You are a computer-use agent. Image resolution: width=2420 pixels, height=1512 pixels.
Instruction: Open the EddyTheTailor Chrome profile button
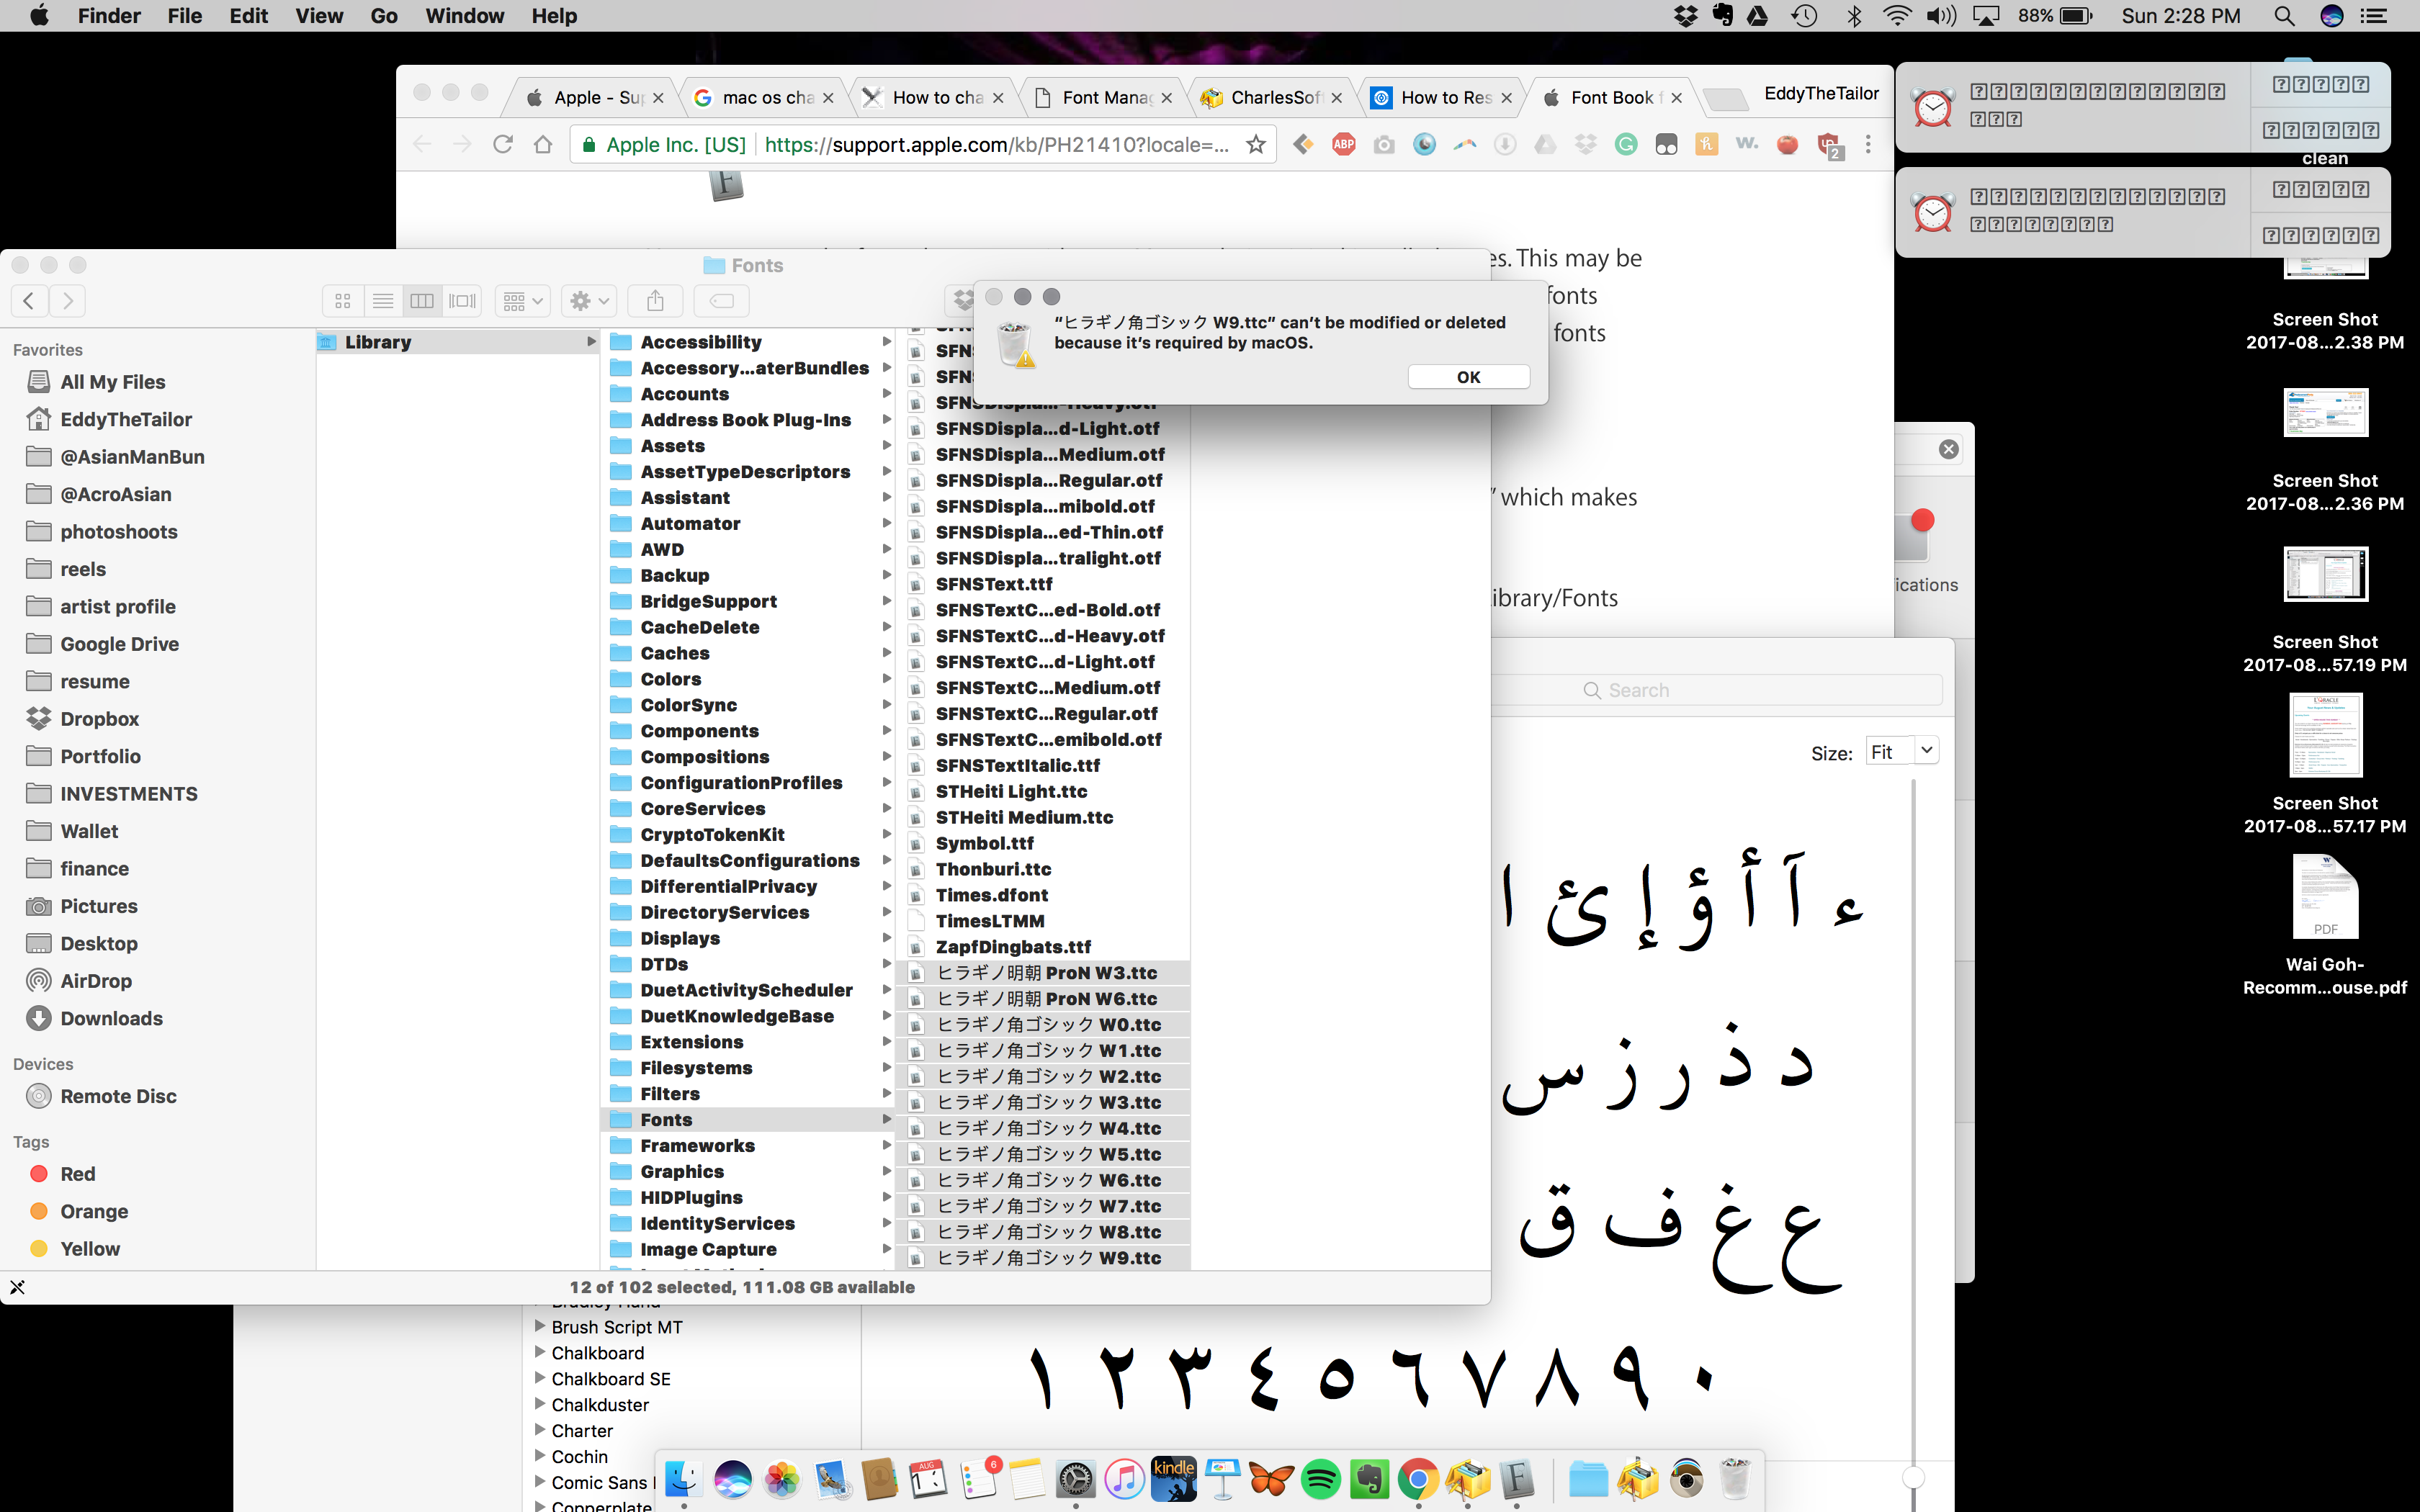coord(1821,93)
